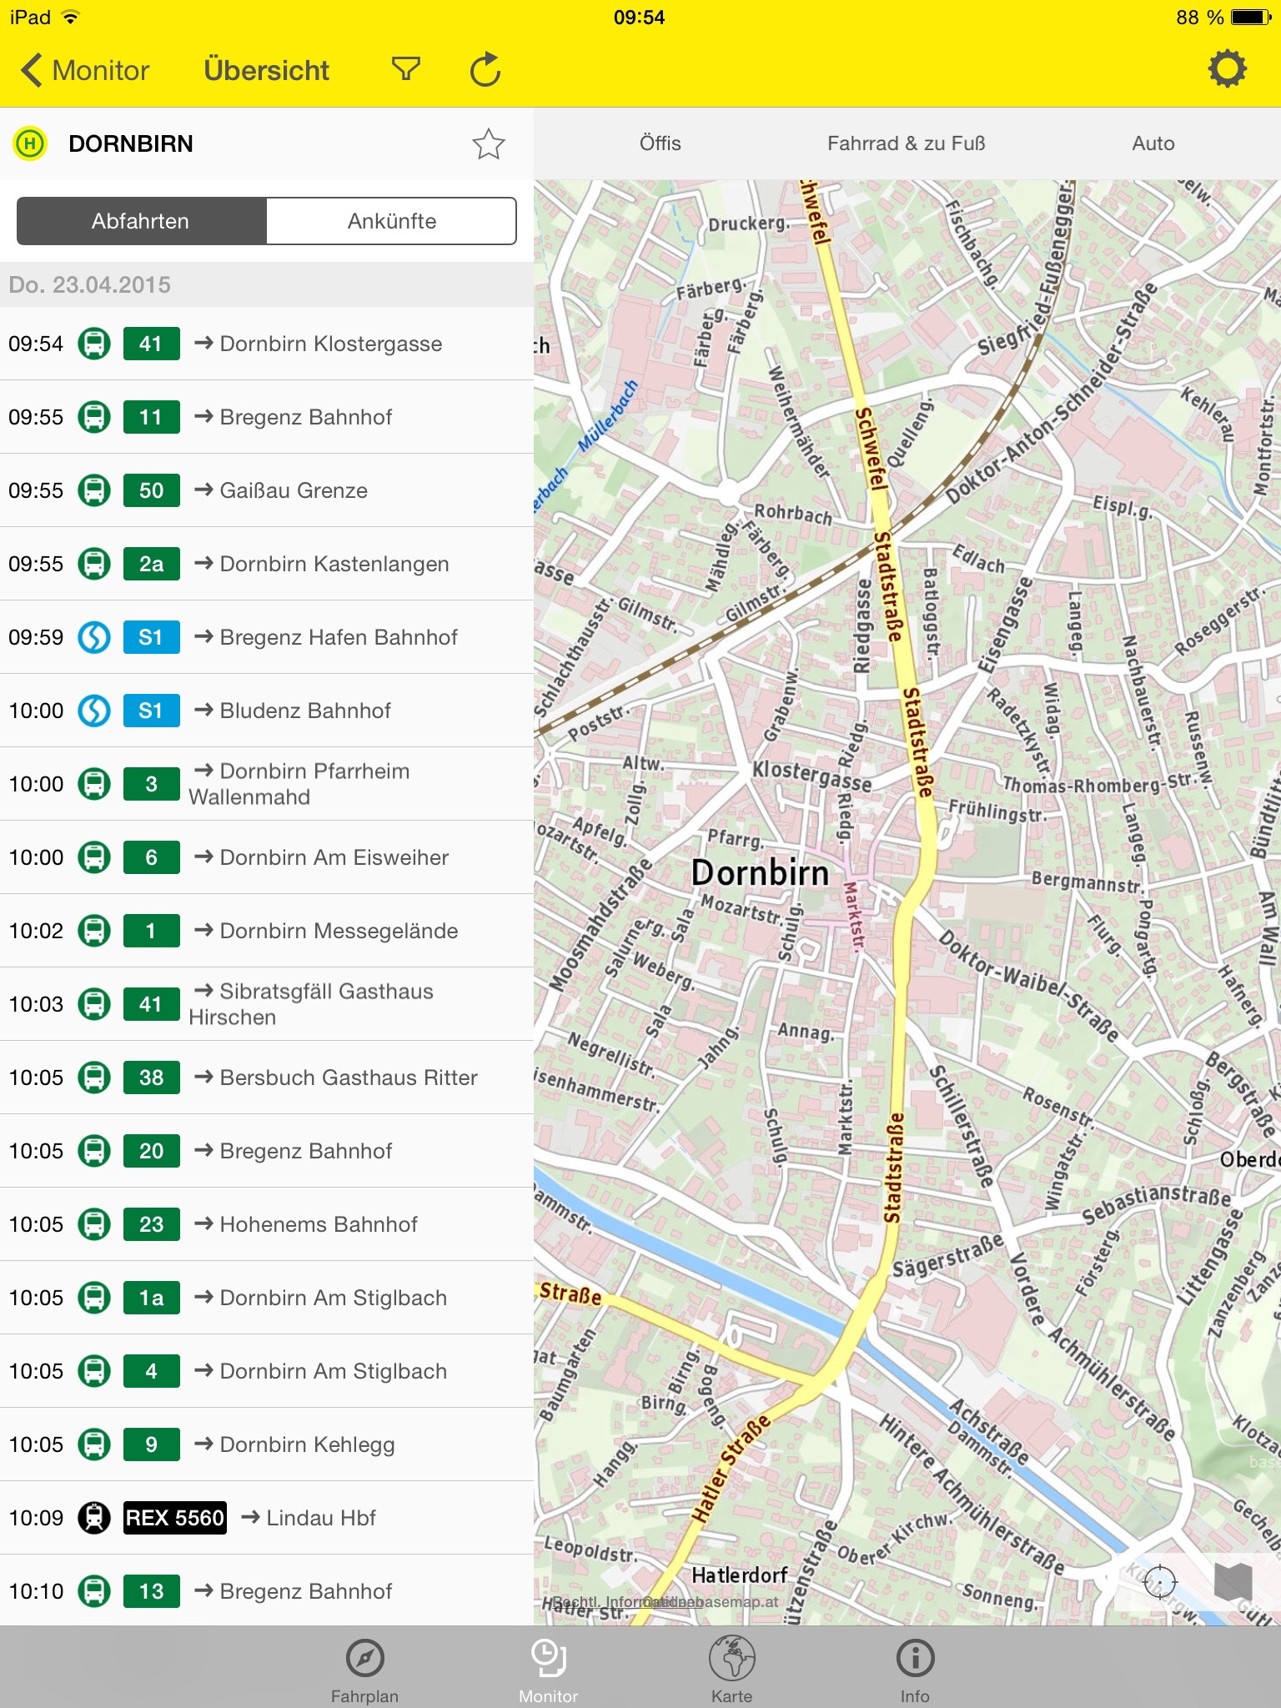
Task: Open the filter funnel icon
Action: pyautogui.click(x=406, y=69)
